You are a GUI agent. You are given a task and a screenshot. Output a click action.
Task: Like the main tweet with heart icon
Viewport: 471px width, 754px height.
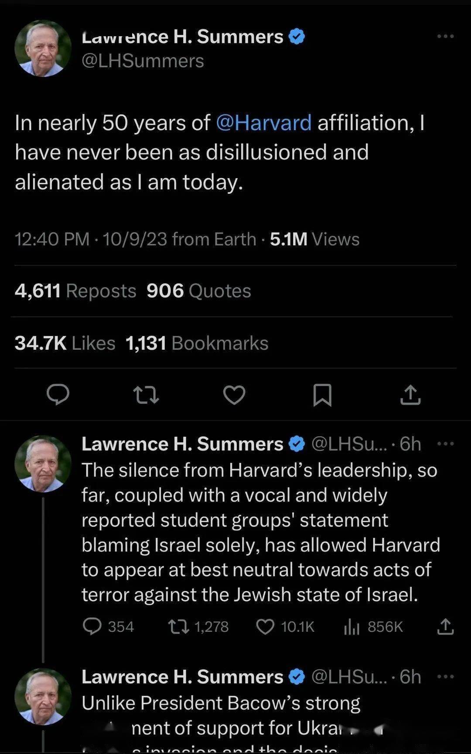tap(234, 395)
